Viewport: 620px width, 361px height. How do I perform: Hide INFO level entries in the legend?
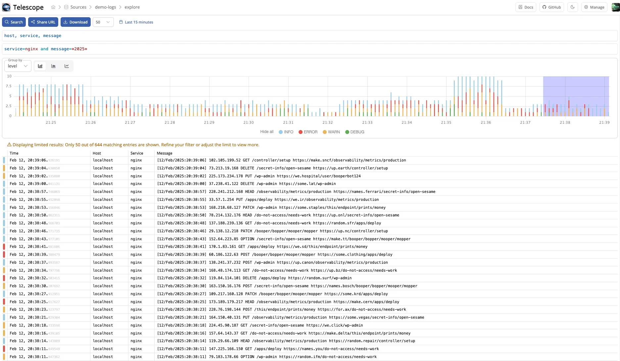(286, 132)
